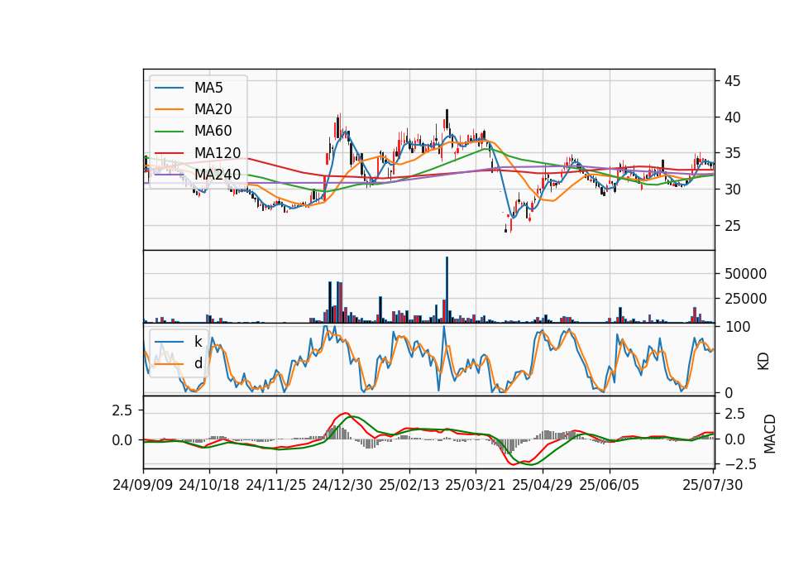The image size is (794, 571).
Task: Click the 24/11/25 date axis label
Action: [x=276, y=485]
